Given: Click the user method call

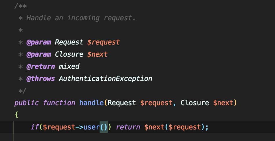Looking at the screenshot, I should (x=91, y=127).
